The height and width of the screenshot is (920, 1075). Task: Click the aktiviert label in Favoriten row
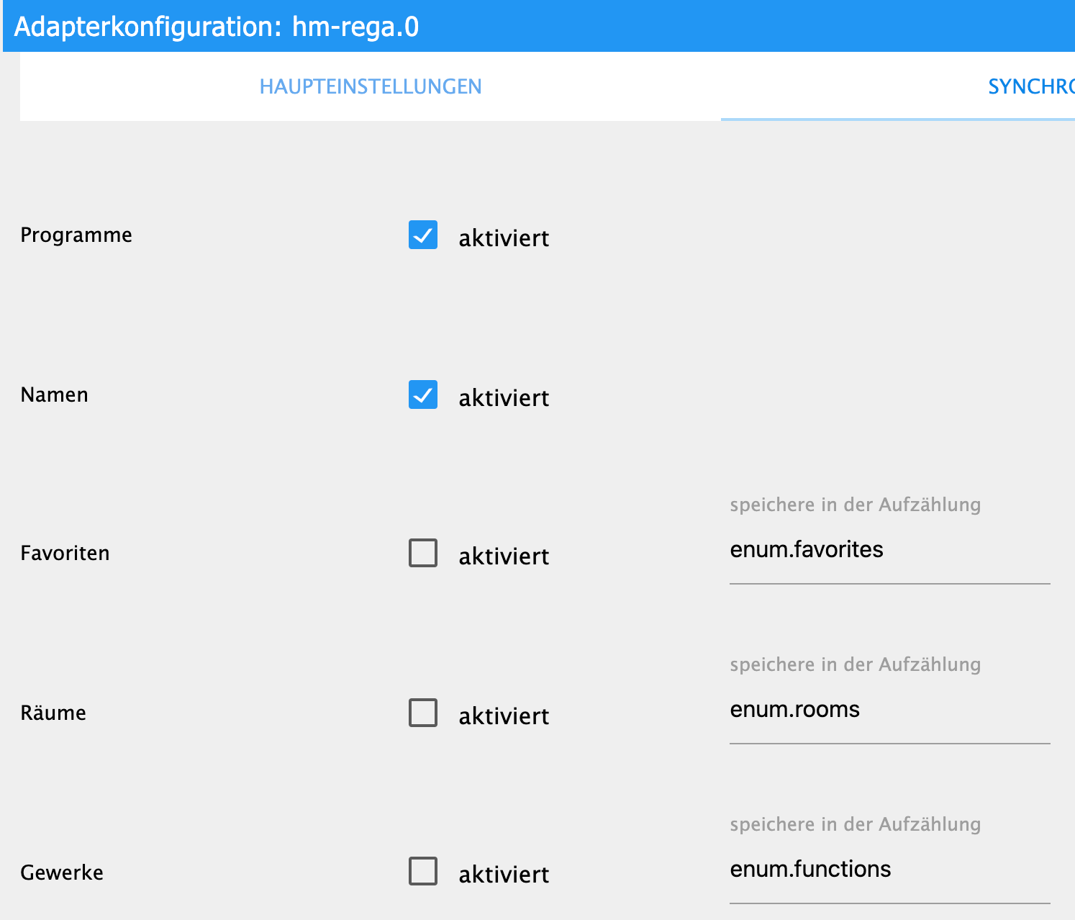coord(504,556)
